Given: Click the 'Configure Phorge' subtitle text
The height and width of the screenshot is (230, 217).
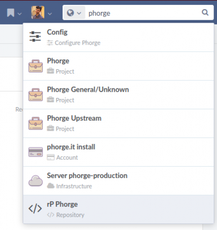Looking at the screenshot, I should (x=78, y=43).
